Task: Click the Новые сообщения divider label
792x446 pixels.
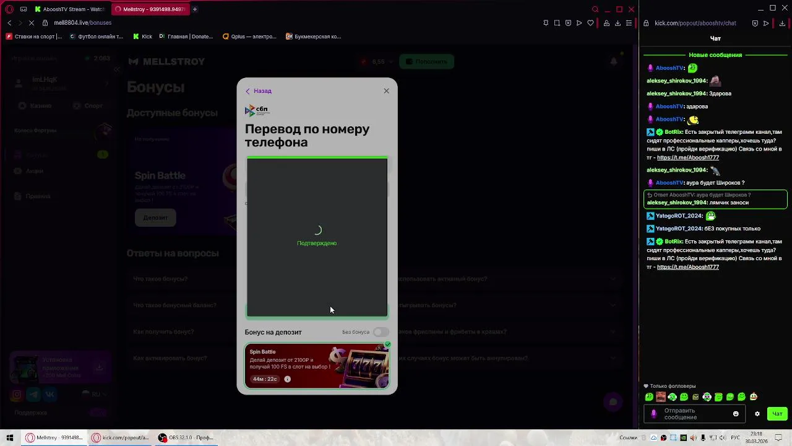Action: [715, 55]
